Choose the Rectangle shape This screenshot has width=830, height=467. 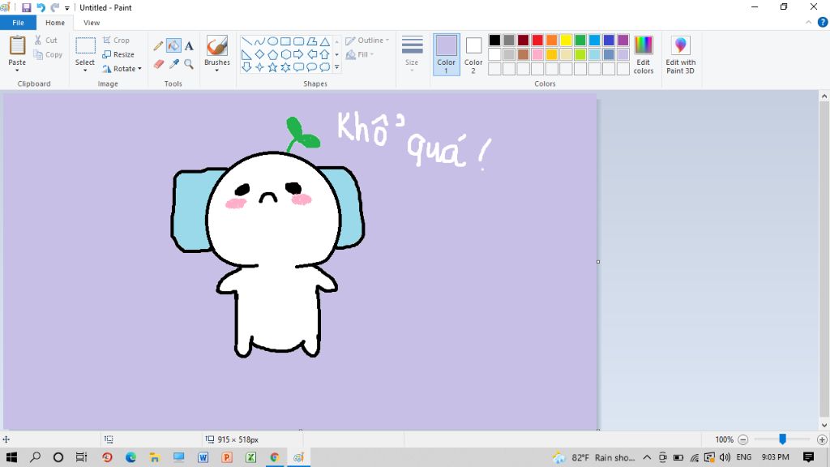pyautogui.click(x=286, y=41)
